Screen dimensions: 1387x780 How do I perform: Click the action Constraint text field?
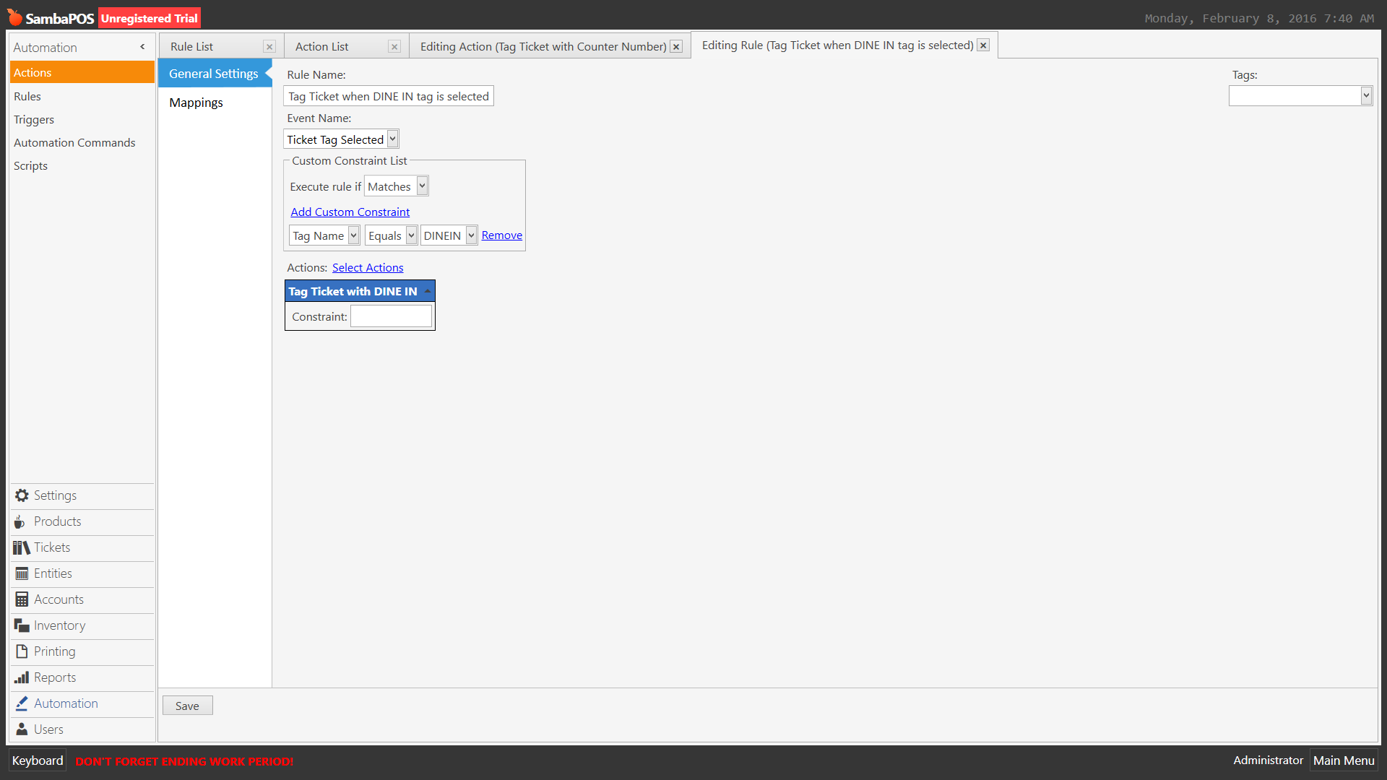click(391, 316)
